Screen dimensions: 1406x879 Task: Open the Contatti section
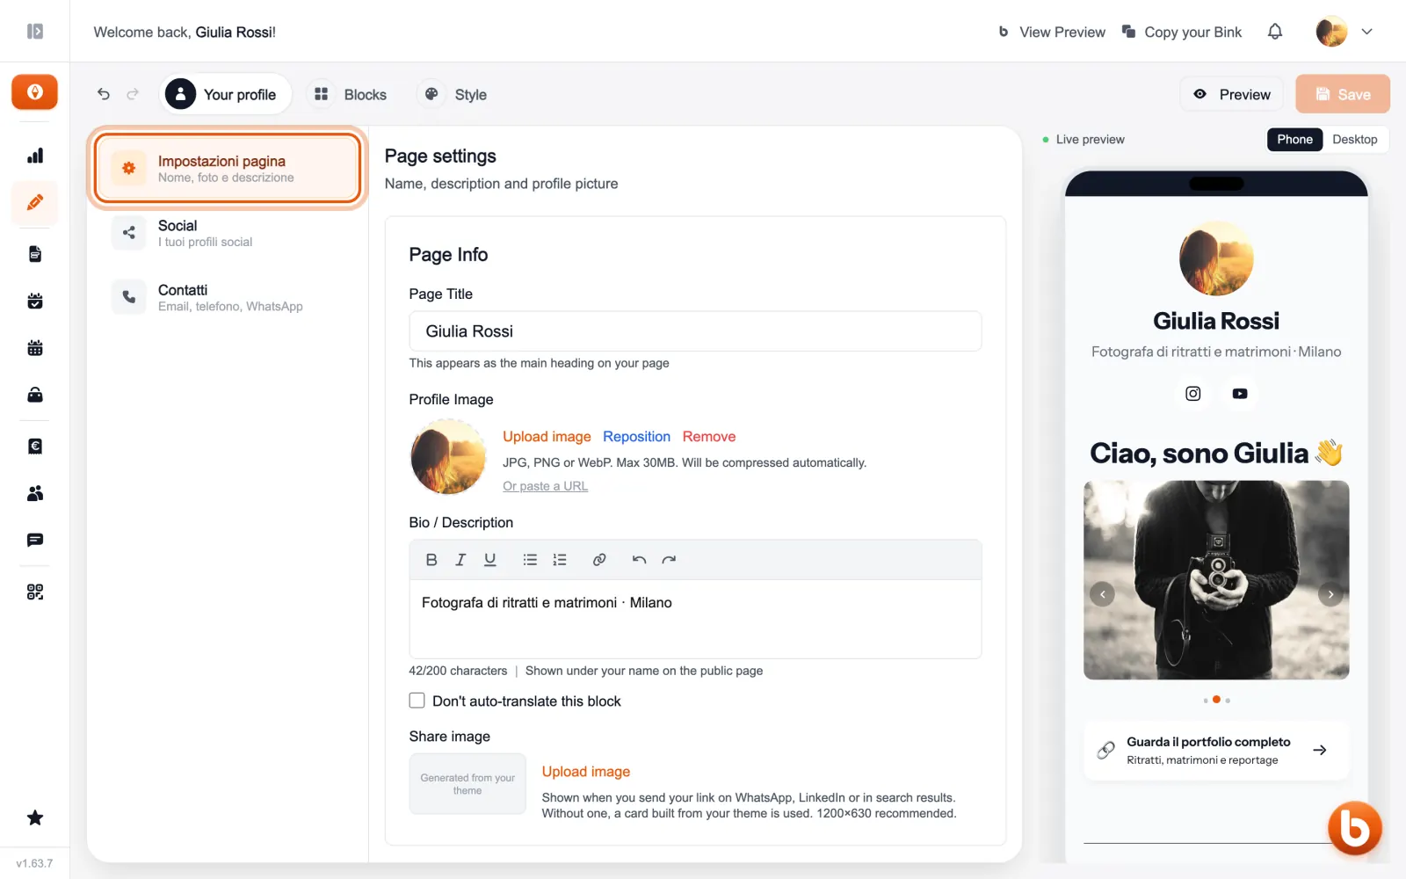(x=228, y=297)
